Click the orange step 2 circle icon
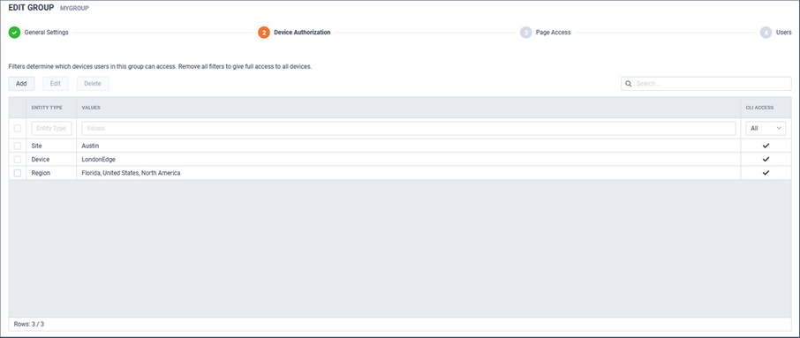Viewport: 800px width, 338px height. [x=264, y=33]
